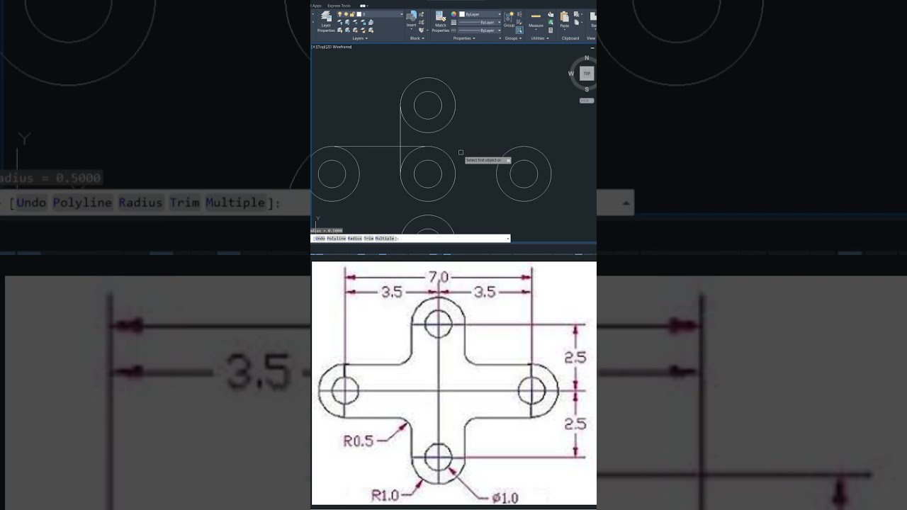Click the Copy Clip icon
Viewport: 907px width, 510px height.
[x=576, y=22]
